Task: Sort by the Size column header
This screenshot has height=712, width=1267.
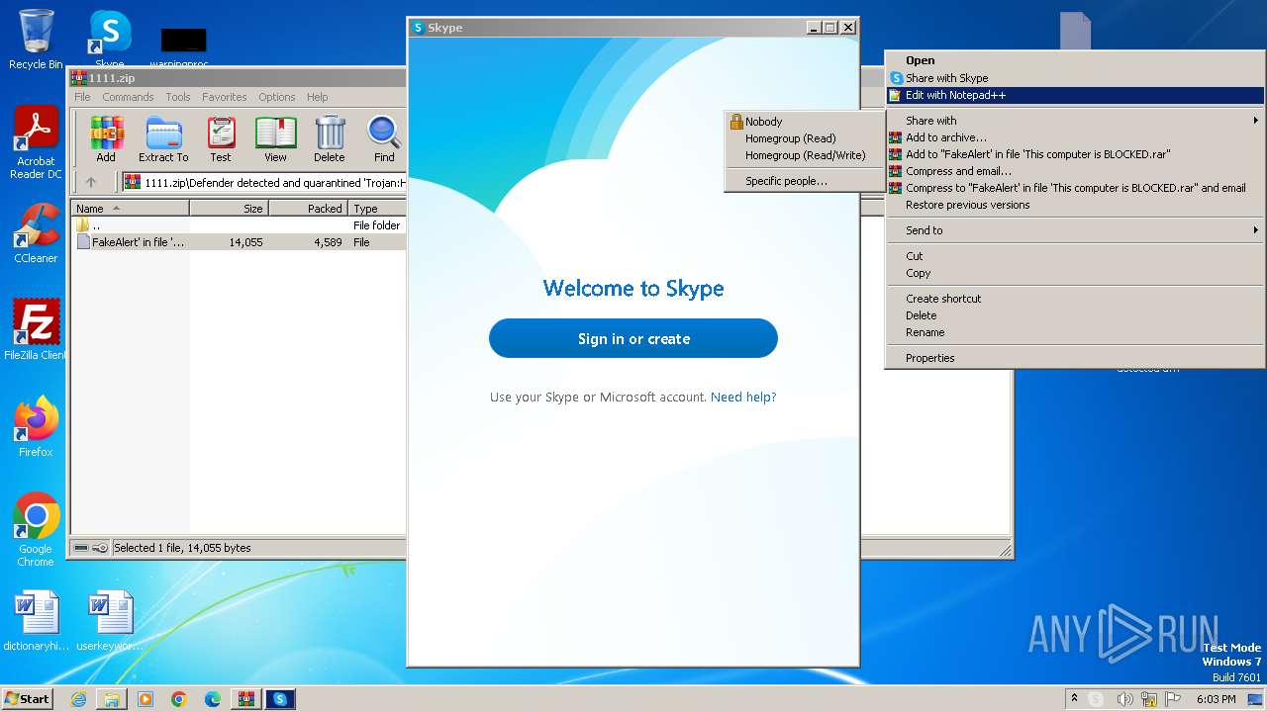Action: pyautogui.click(x=229, y=209)
